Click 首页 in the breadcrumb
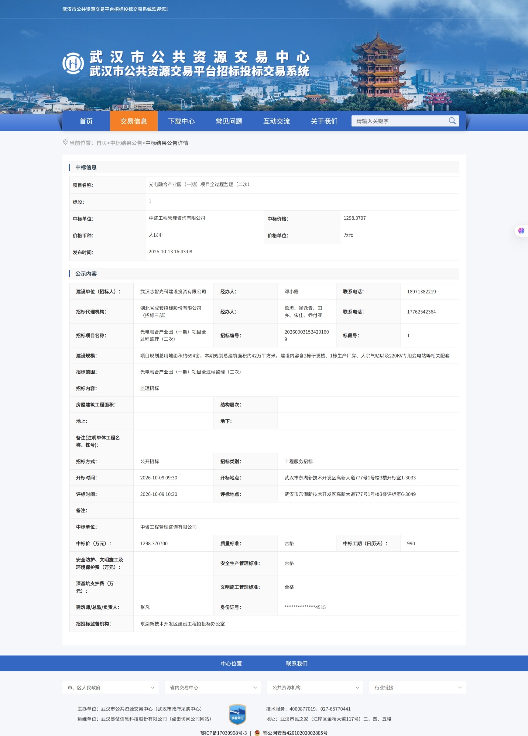This screenshot has height=736, width=528. (102, 143)
